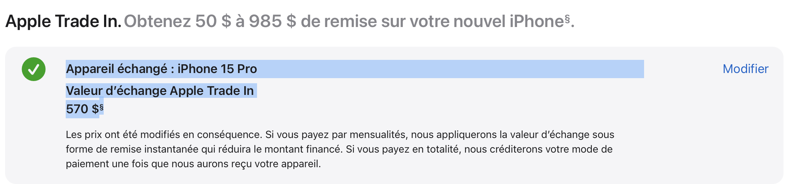This screenshot has width=785, height=184.
Task: Click the "50 $" amount in the headline
Action: pyautogui.click(x=213, y=21)
